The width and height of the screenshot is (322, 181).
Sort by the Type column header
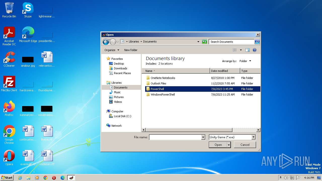coord(250,71)
